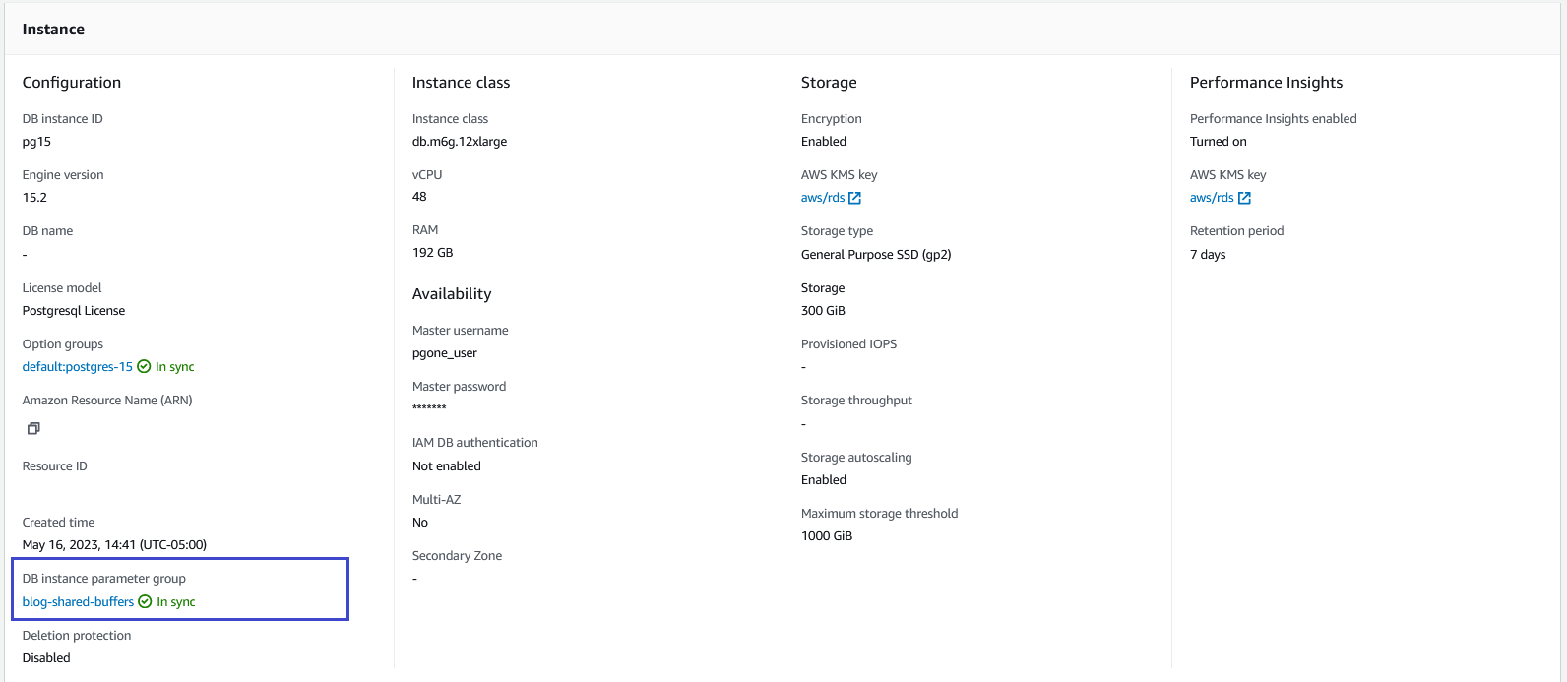Image resolution: width=1567 pixels, height=682 pixels.
Task: Select the db.m6g.12xlarge instance class value
Action: (460, 142)
